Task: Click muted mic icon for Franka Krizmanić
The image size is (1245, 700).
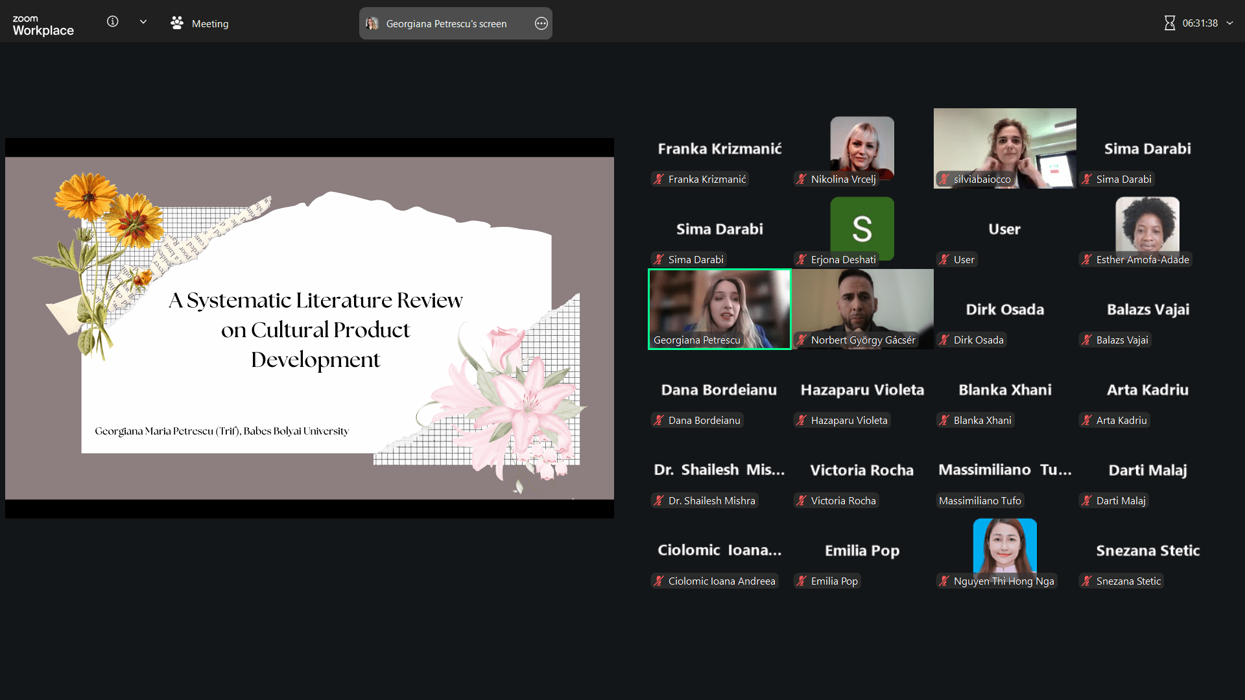Action: pos(659,180)
